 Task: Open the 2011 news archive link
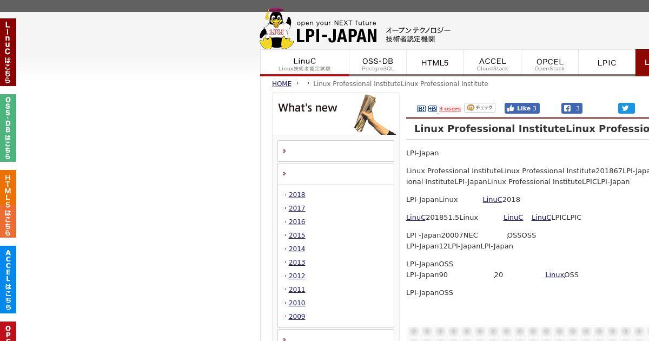(x=297, y=290)
